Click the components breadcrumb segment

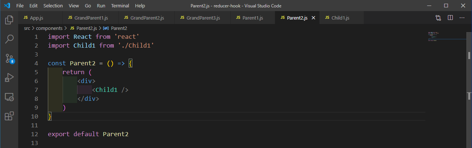click(50, 28)
